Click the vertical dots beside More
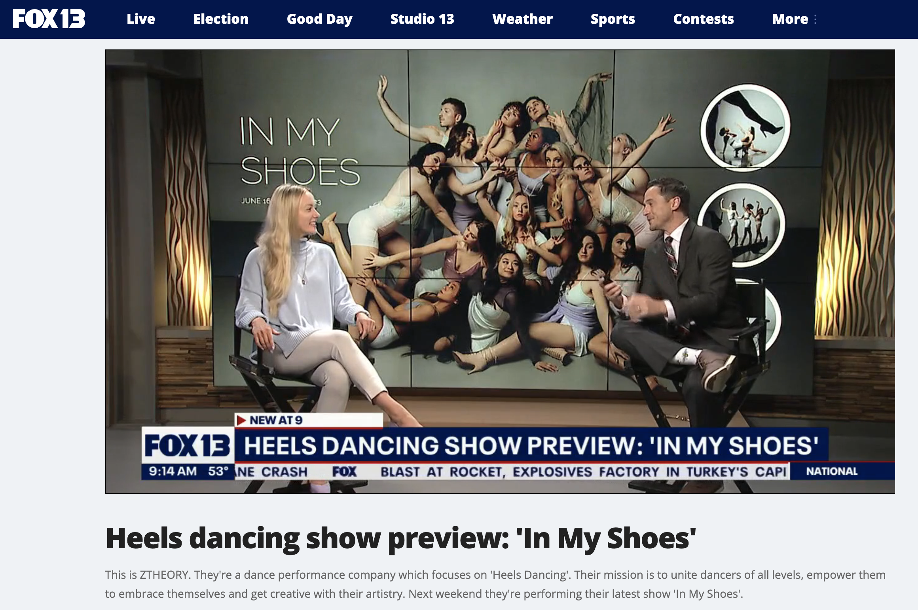 816,19
